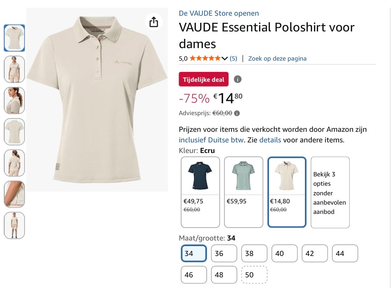The width and height of the screenshot is (391, 288).
Task: Select size 36
Action: click(224, 253)
